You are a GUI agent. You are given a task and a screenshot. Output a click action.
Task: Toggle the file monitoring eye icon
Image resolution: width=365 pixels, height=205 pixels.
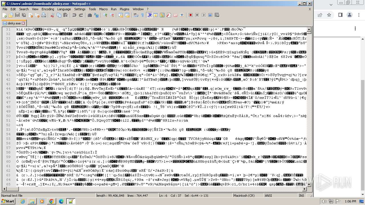coord(182,15)
